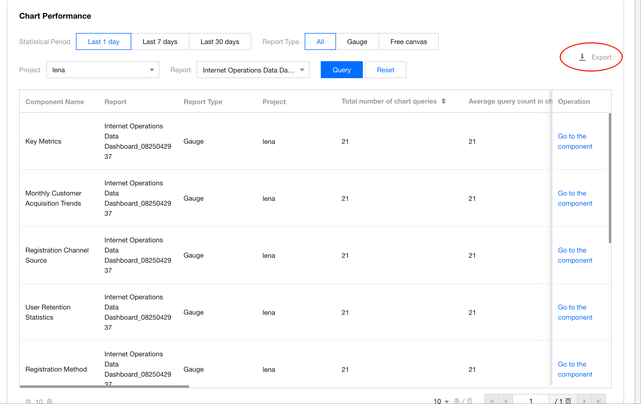The image size is (641, 404).
Task: Jump to last page of results
Action: click(598, 401)
